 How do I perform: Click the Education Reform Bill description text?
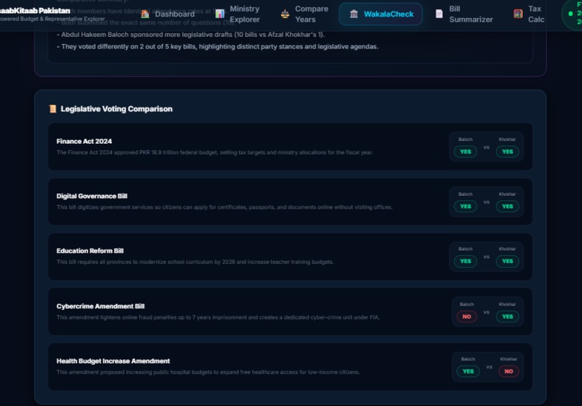pos(195,262)
